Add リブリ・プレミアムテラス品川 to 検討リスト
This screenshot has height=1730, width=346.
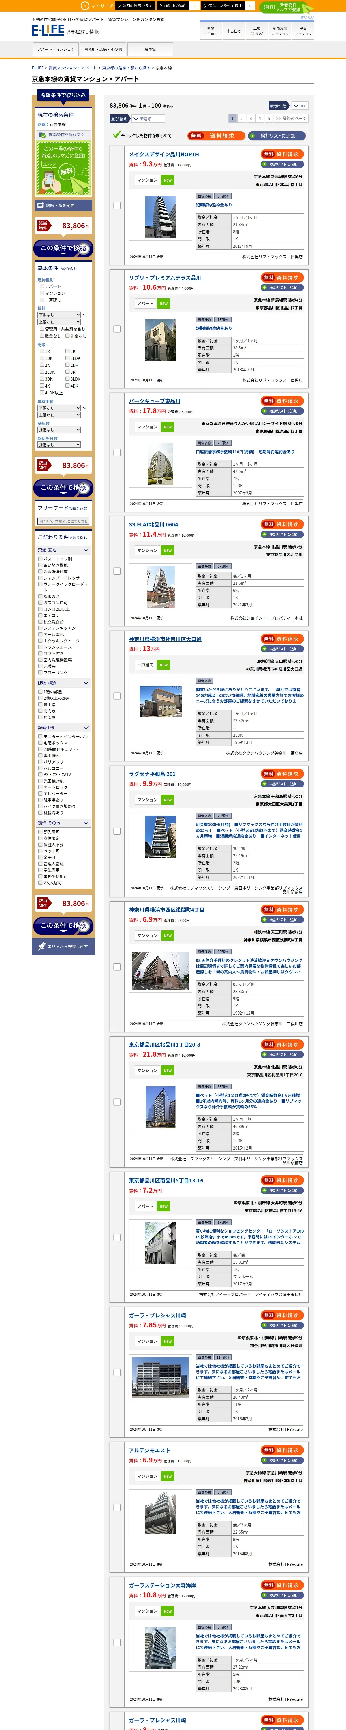283,288
